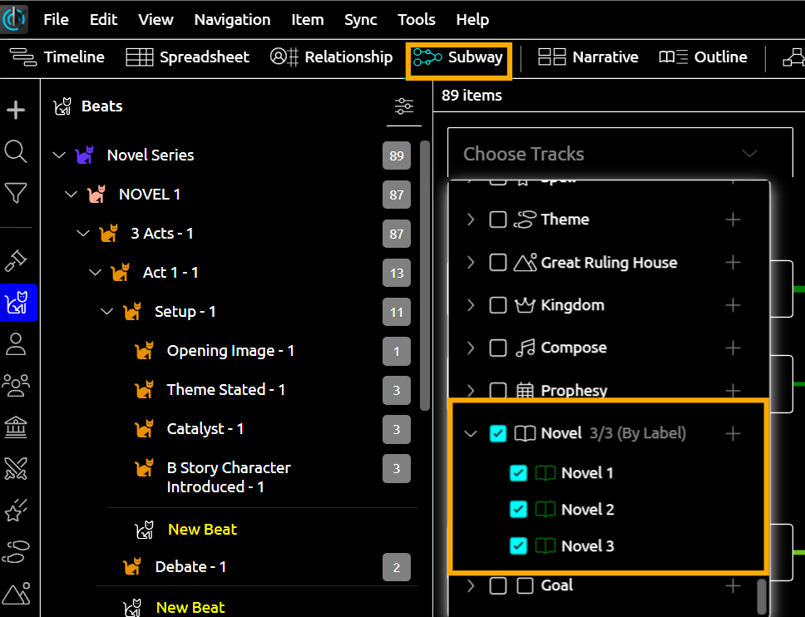Switch to Spreadsheet view

(x=187, y=57)
